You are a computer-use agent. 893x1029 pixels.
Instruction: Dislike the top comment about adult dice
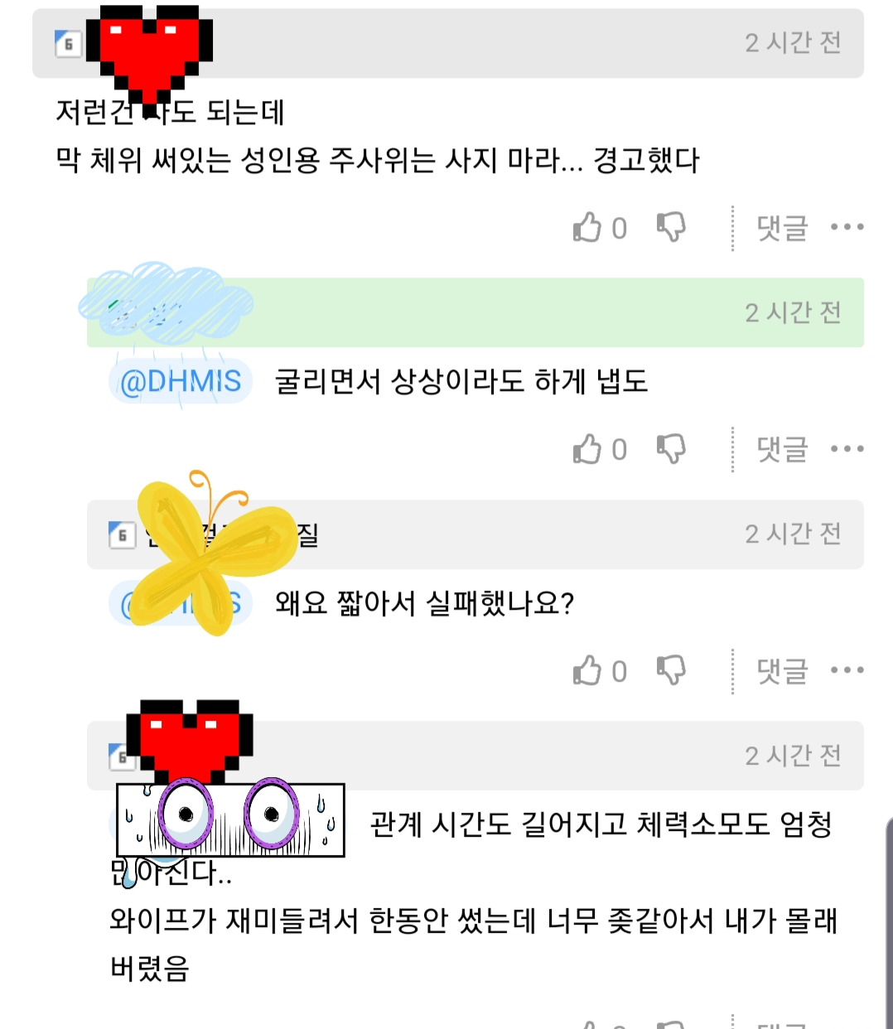671,227
